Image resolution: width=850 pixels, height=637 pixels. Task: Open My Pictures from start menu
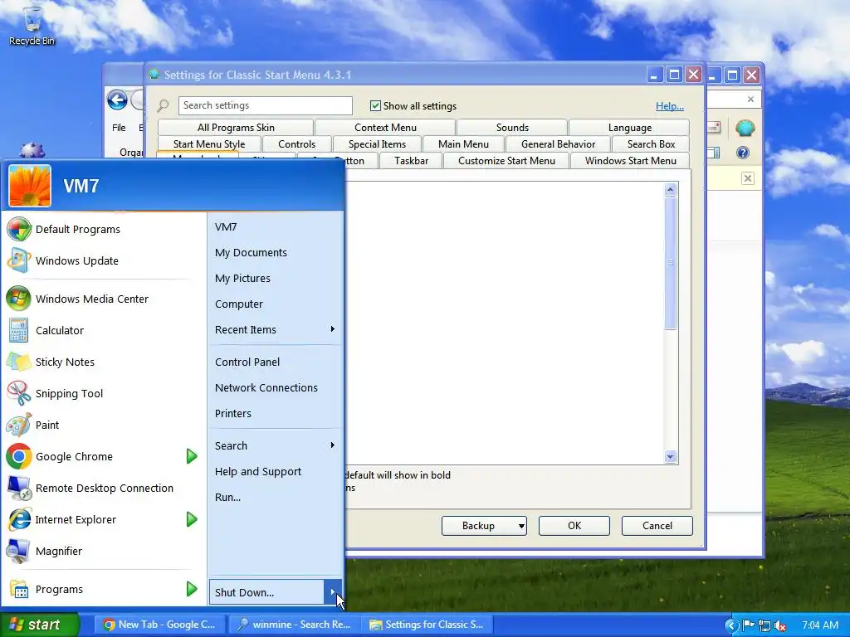276,278
